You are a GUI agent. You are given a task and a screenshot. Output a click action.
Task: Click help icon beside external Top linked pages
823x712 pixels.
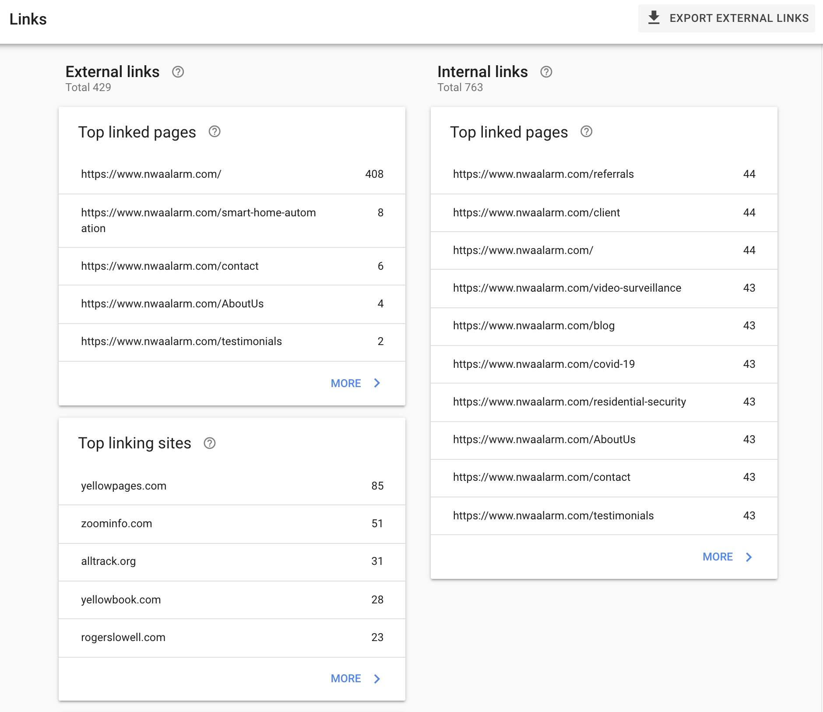click(x=215, y=131)
